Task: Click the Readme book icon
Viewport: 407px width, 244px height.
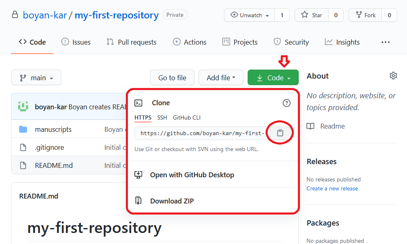Action: [x=311, y=126]
